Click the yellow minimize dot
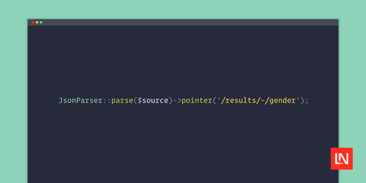The height and width of the screenshot is (183, 366). tap(37, 22)
